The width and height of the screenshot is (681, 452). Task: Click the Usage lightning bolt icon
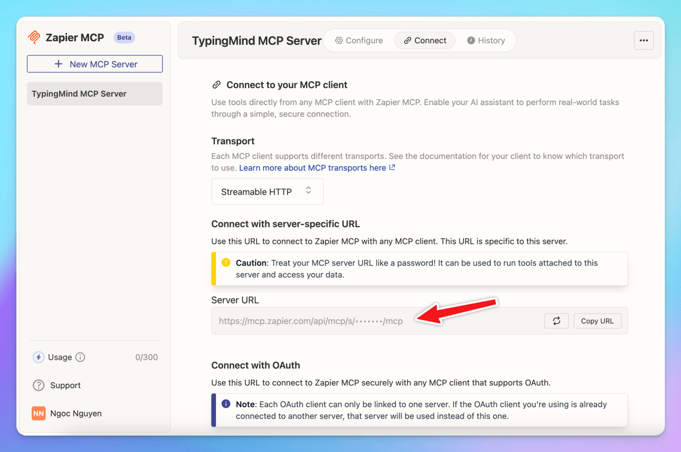[39, 357]
